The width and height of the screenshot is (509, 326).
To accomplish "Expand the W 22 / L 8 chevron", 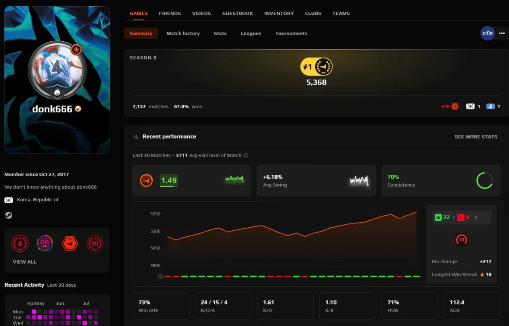I will point(476,218).
